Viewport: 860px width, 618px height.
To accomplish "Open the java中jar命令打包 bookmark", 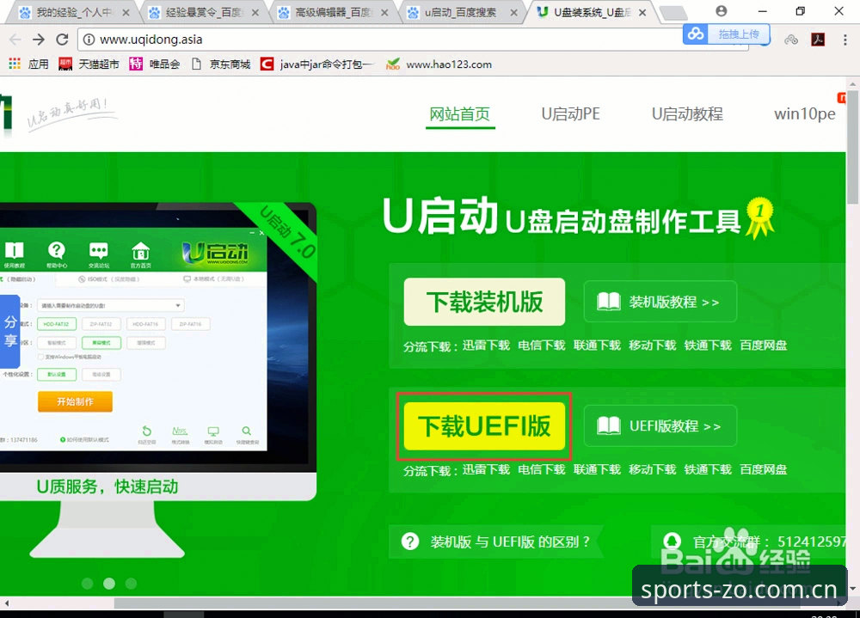I will click(317, 64).
